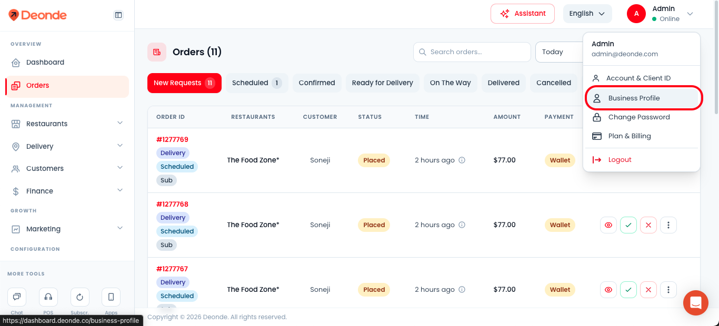Reject order #1277768 with the red X
This screenshot has width=719, height=326.
coord(648,225)
